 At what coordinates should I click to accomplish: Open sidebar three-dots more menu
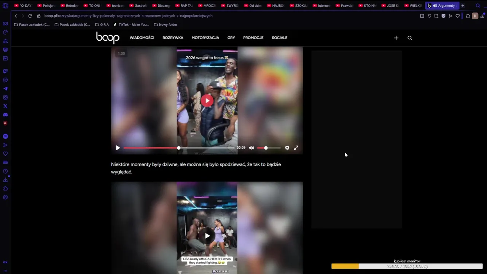(5, 271)
